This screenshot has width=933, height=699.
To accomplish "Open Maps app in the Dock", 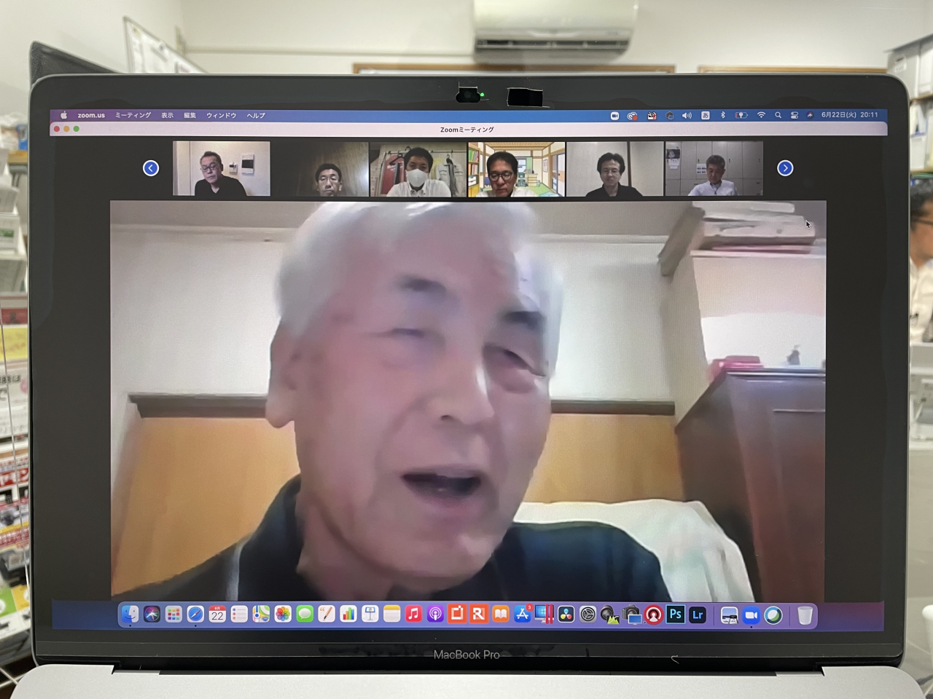I will point(261,615).
